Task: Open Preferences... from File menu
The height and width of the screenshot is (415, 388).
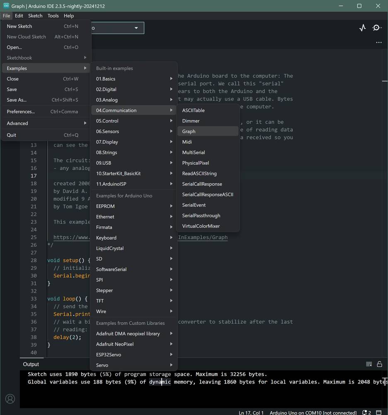Action: pos(46,111)
